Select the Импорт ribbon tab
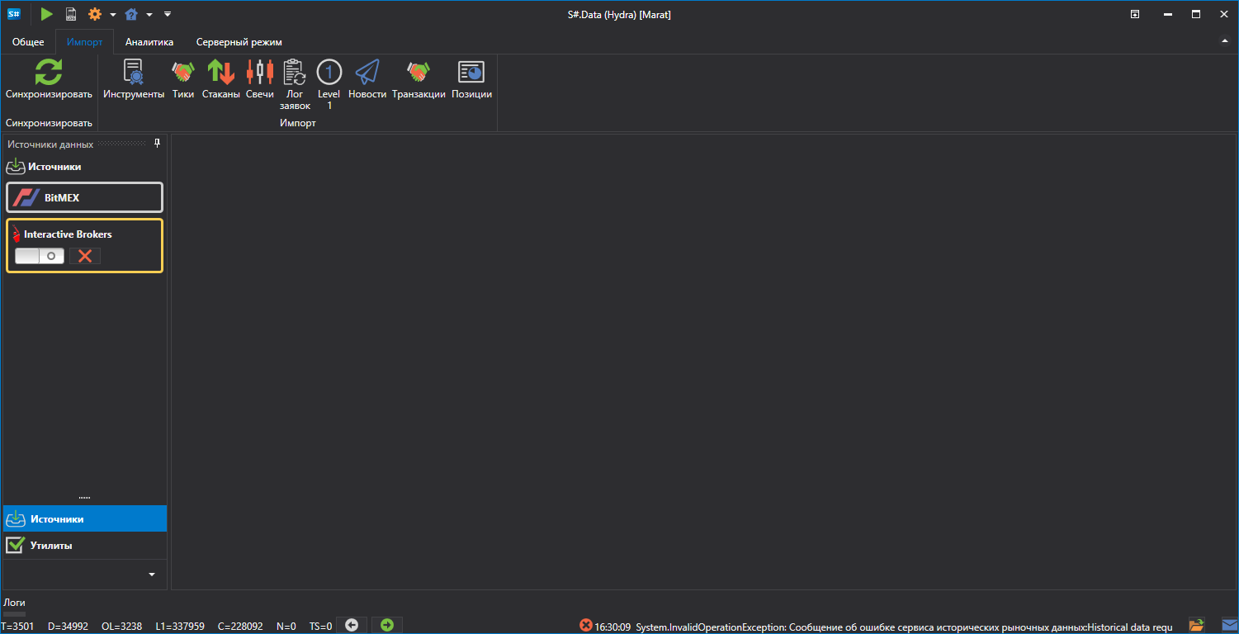The width and height of the screenshot is (1239, 634). click(x=85, y=42)
